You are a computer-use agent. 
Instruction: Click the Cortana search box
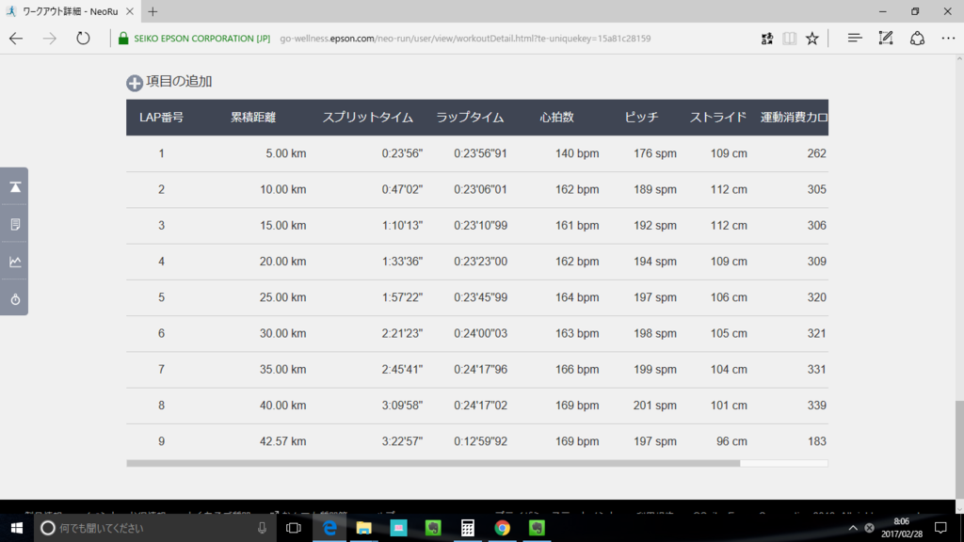(155, 528)
